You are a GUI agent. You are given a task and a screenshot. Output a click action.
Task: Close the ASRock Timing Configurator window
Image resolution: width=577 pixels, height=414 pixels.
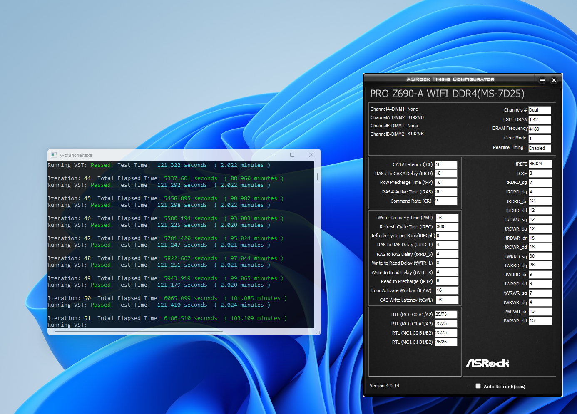coord(554,80)
